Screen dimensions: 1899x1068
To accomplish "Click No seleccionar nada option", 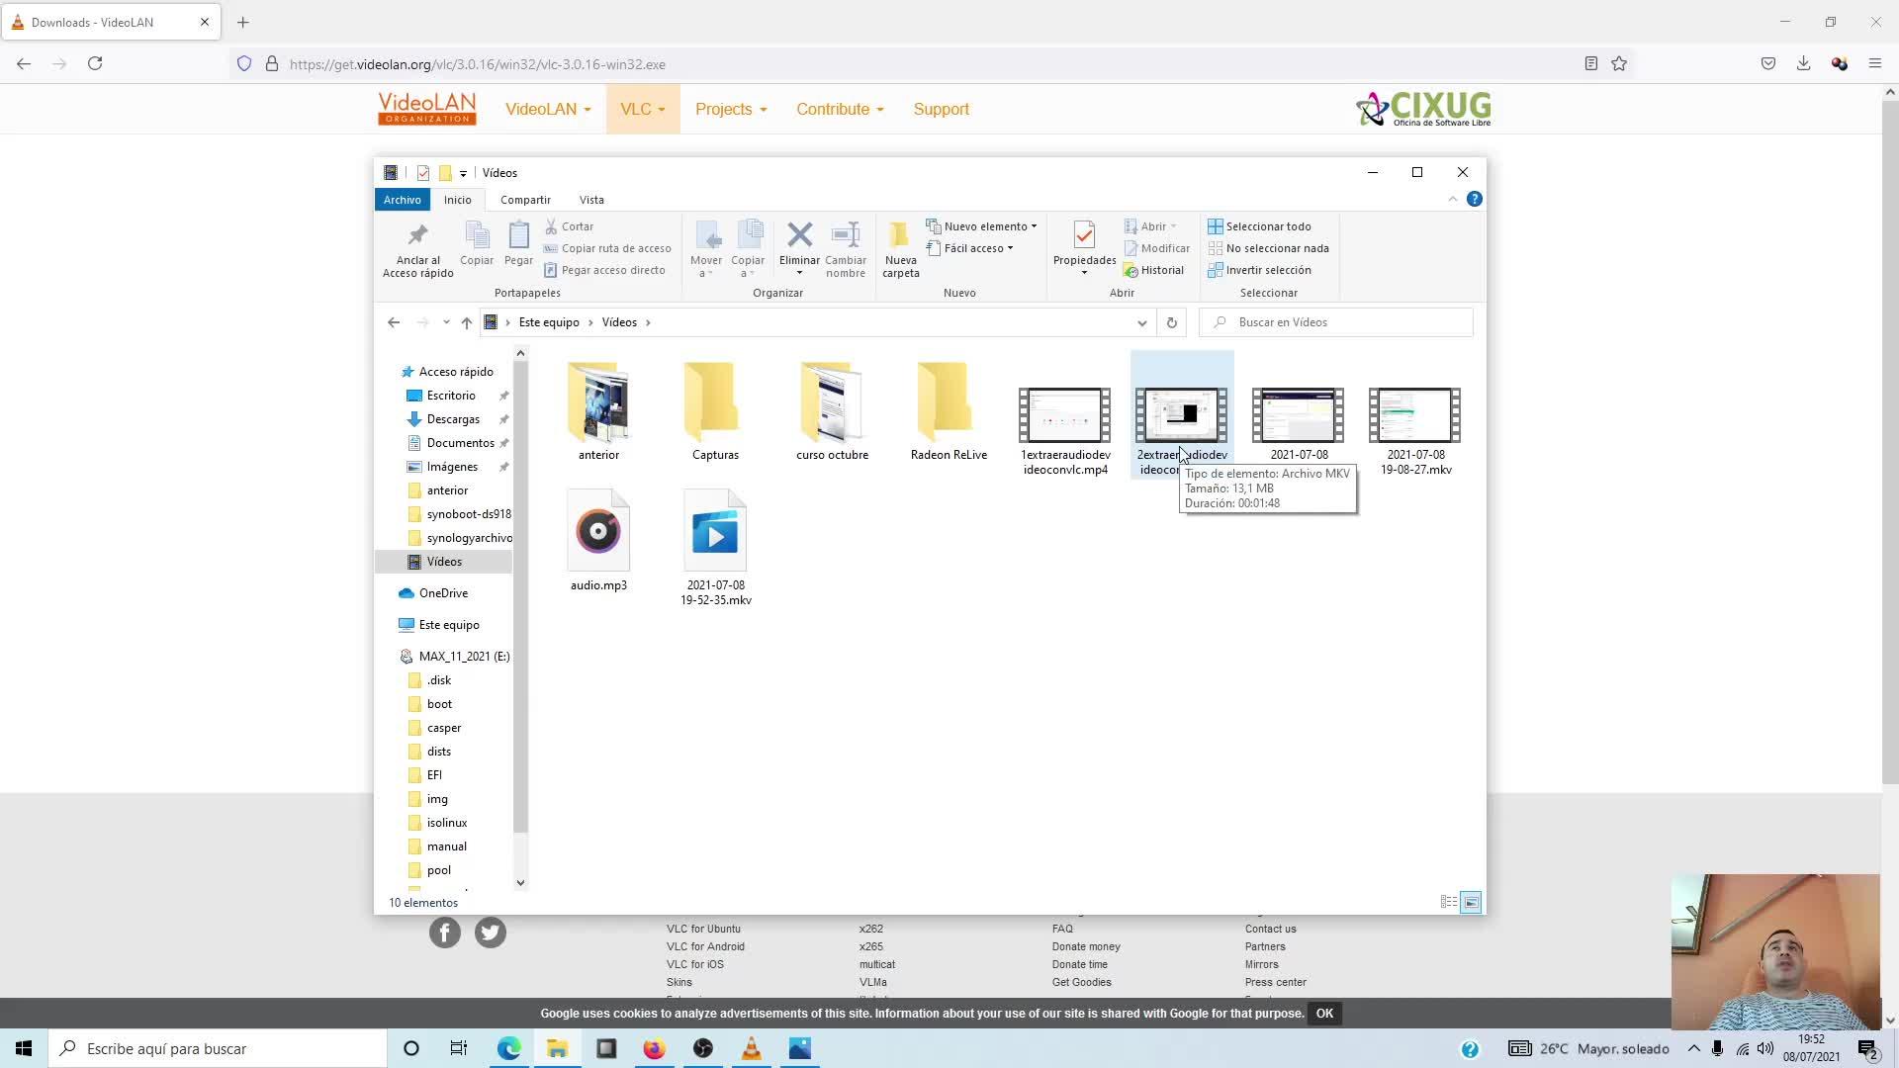I will coord(1276,248).
